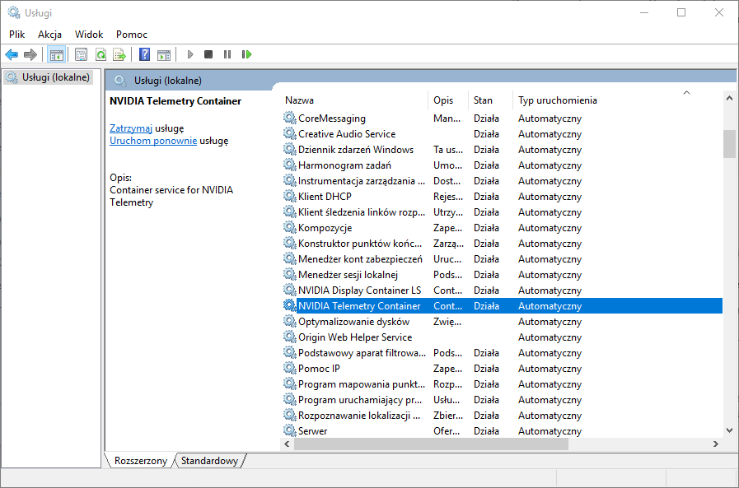Viewport: 739px width, 488px height.
Task: Click the Stop service square icon
Action: click(x=208, y=54)
